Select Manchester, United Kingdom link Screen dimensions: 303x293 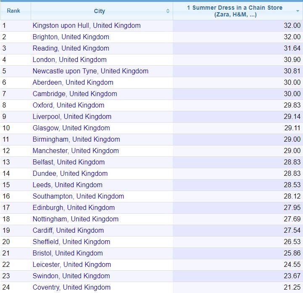point(76,151)
